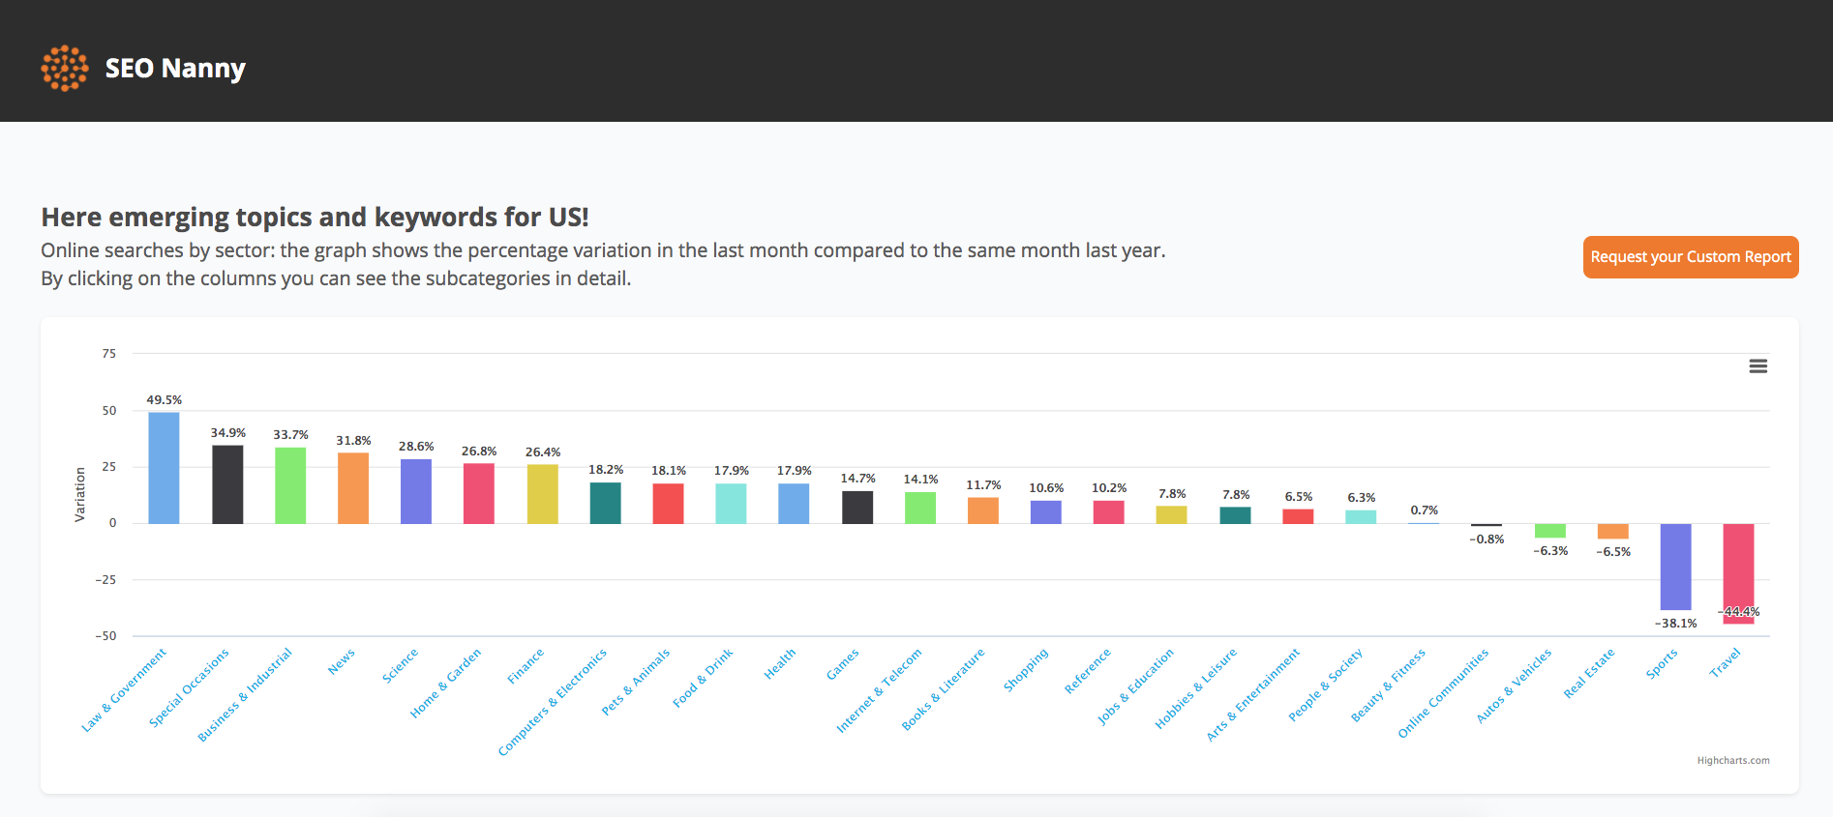This screenshot has width=1833, height=817.
Task: Open the Highcharts.com credit link
Action: coord(1732,761)
